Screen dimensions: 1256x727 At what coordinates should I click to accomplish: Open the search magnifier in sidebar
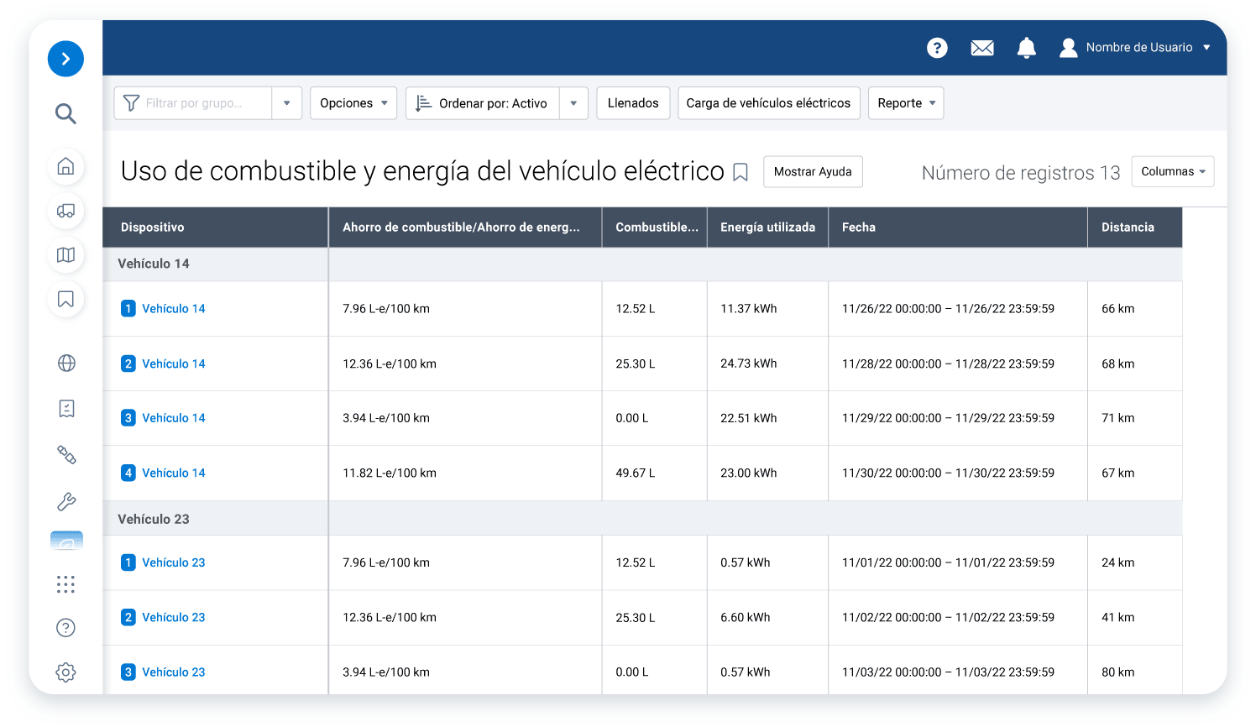coord(65,113)
